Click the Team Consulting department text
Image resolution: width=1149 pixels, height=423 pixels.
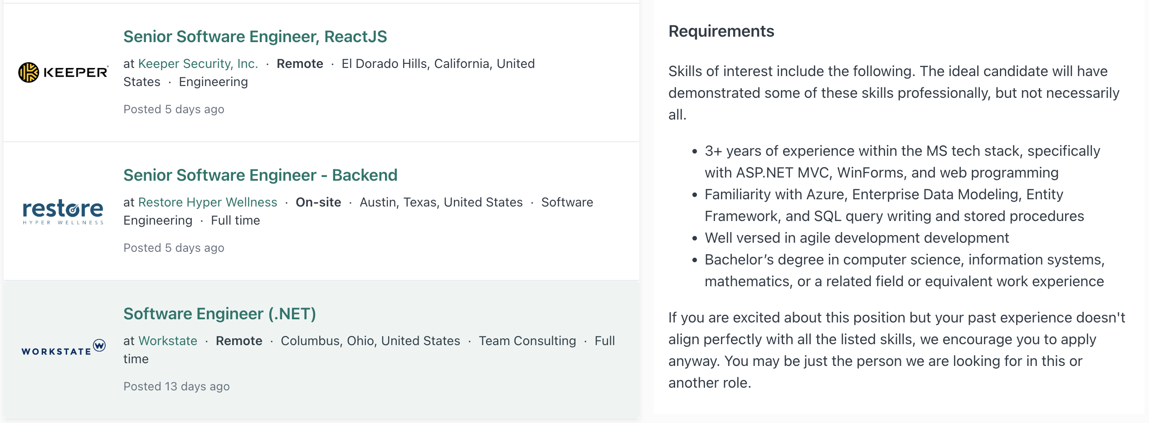pyautogui.click(x=527, y=341)
